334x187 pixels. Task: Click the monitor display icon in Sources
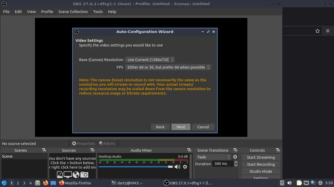68,175
